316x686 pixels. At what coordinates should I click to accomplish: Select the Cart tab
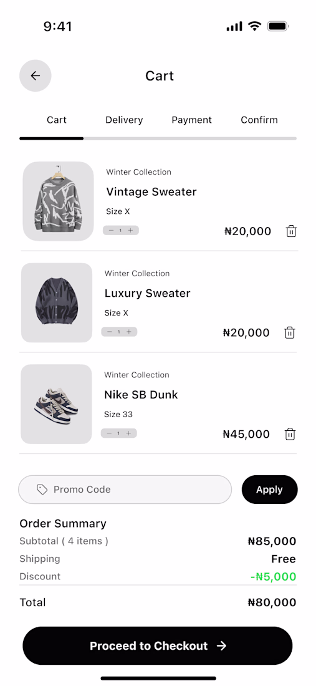57,120
